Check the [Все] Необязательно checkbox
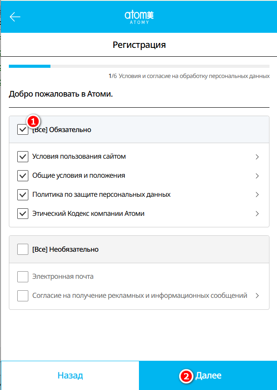Viewport: 277px width, 390px height. [23, 249]
